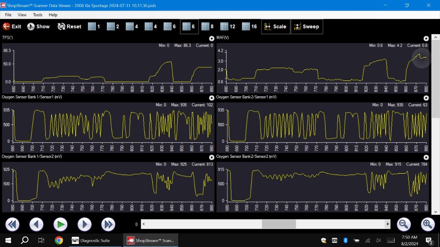This screenshot has width=440, height=247.
Task: Click the Reset button
Action: tap(70, 26)
